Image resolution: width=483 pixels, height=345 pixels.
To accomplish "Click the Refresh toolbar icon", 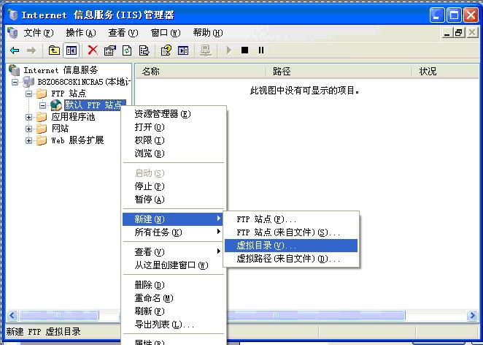I will click(x=127, y=50).
